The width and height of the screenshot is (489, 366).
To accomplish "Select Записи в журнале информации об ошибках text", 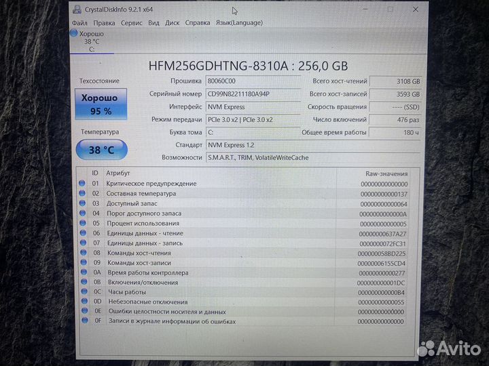I will pyautogui.click(x=172, y=321).
